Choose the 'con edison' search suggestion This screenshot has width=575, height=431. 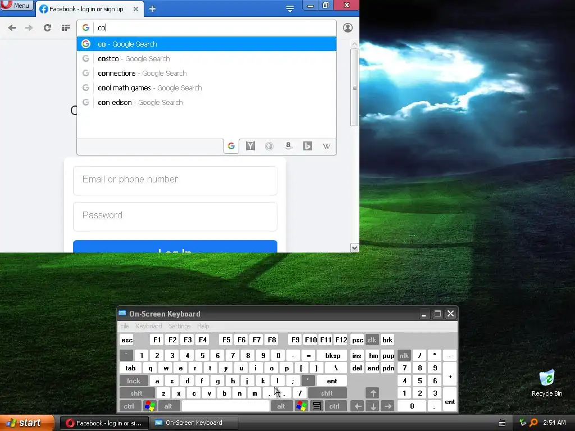coord(207,103)
